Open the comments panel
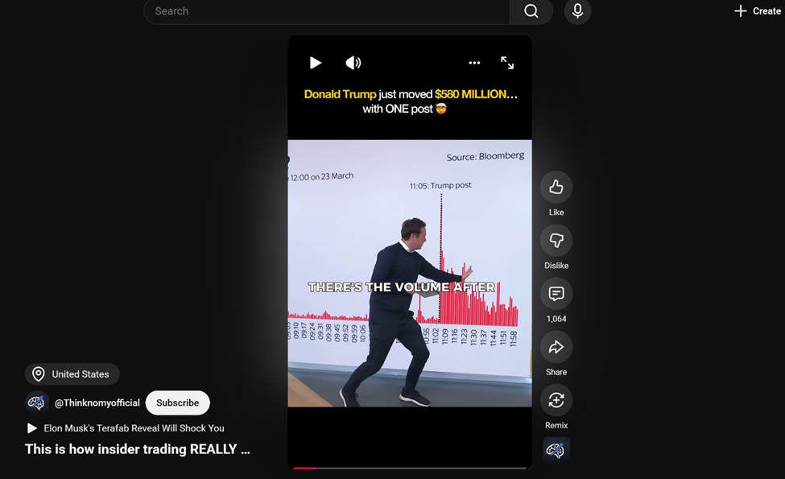Image resolution: width=785 pixels, height=479 pixels. tap(556, 294)
